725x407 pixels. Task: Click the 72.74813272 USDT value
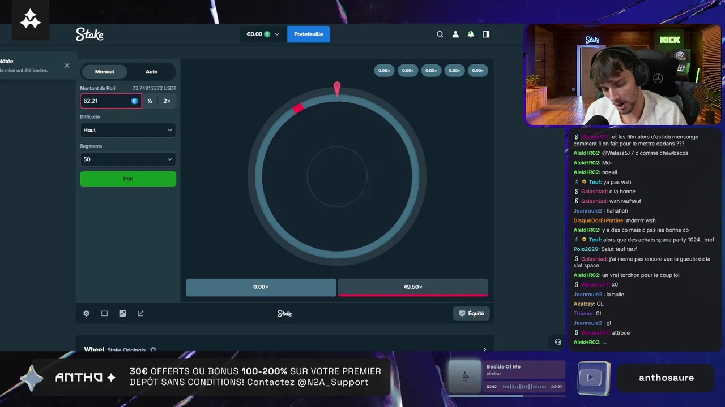(154, 88)
